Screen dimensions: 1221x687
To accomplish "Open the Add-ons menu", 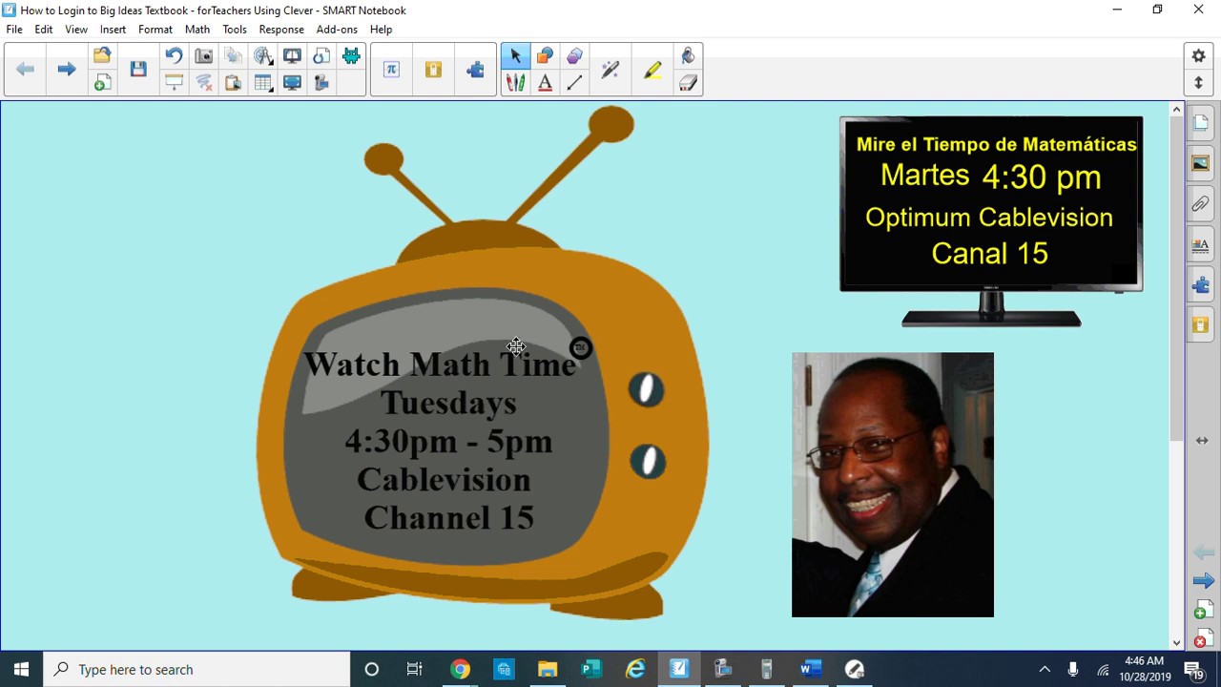I will (337, 30).
